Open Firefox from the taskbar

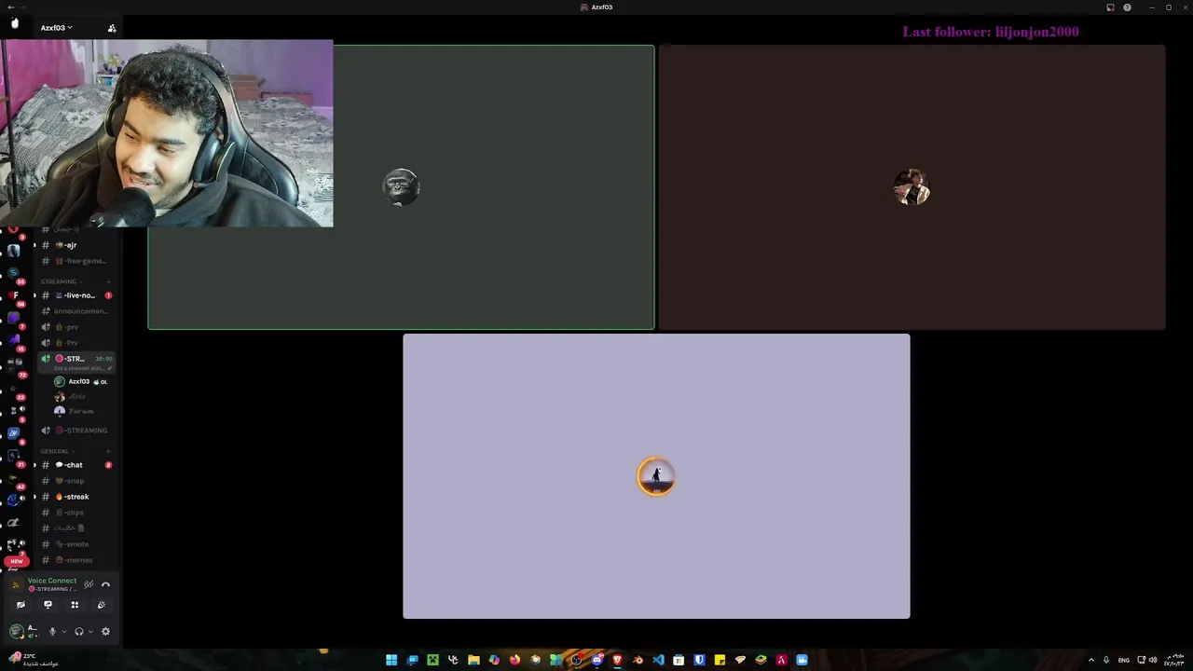coord(514,660)
